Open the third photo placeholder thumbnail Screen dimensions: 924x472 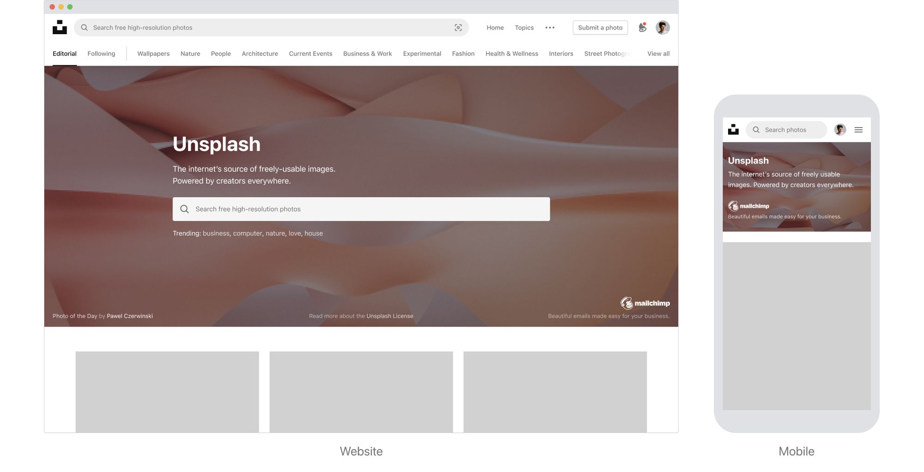pyautogui.click(x=555, y=392)
